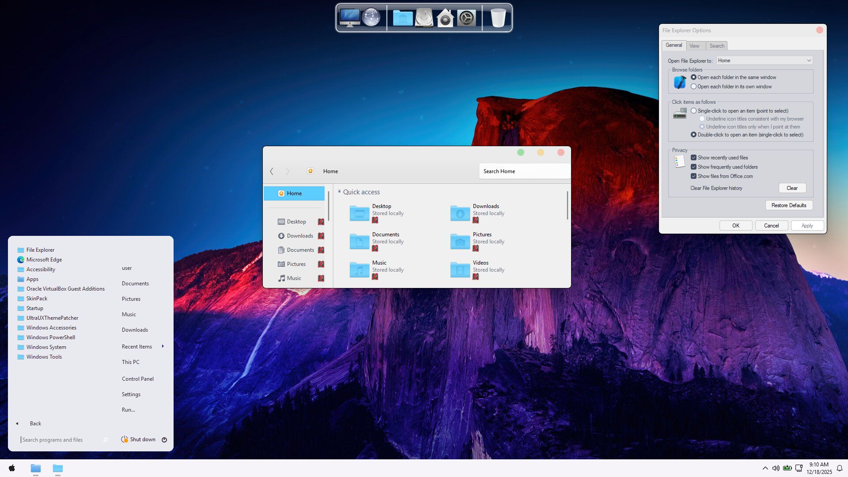The height and width of the screenshot is (477, 848).
Task: Click the volume speaker icon in the system tray
Action: (776, 468)
